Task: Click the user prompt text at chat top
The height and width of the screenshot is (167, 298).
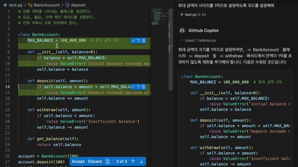Action: (x=226, y=6)
